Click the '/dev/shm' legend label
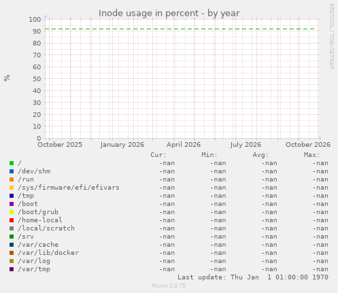 pyautogui.click(x=34, y=171)
